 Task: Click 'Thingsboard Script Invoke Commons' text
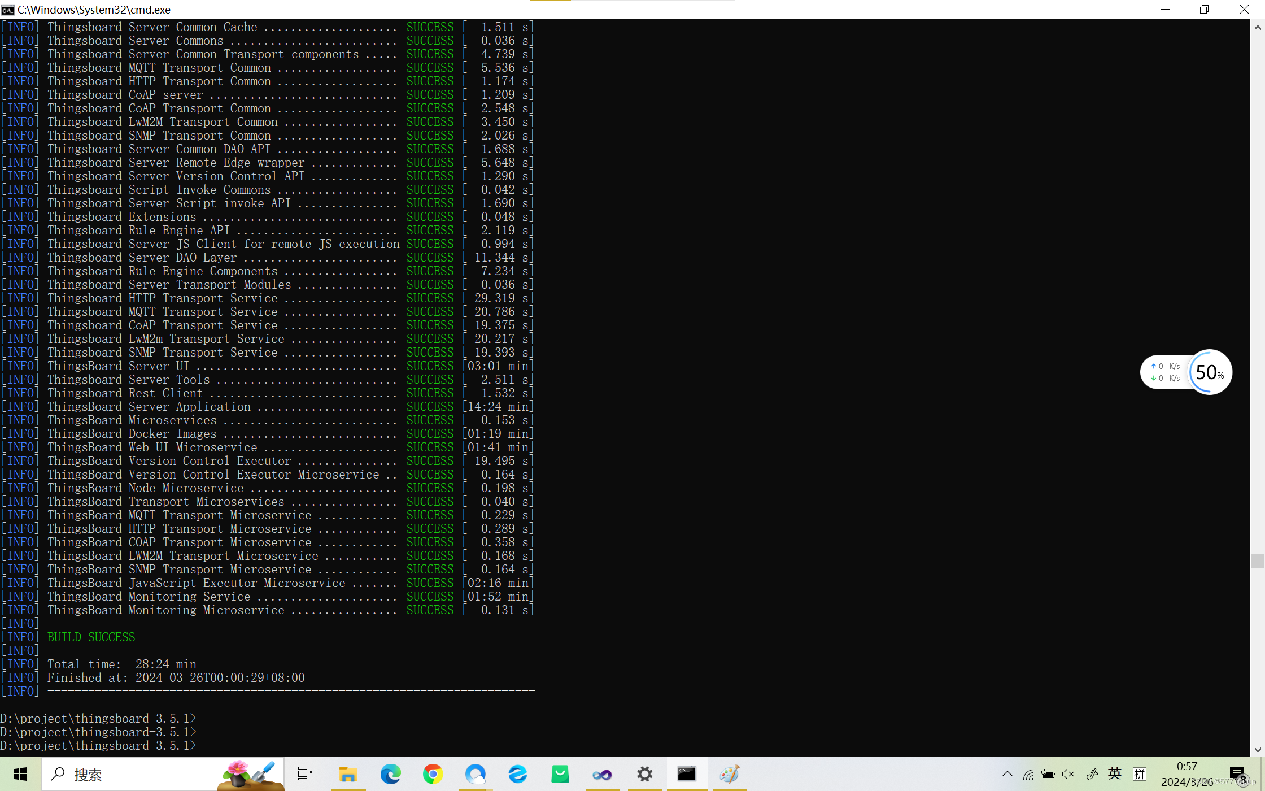point(159,190)
